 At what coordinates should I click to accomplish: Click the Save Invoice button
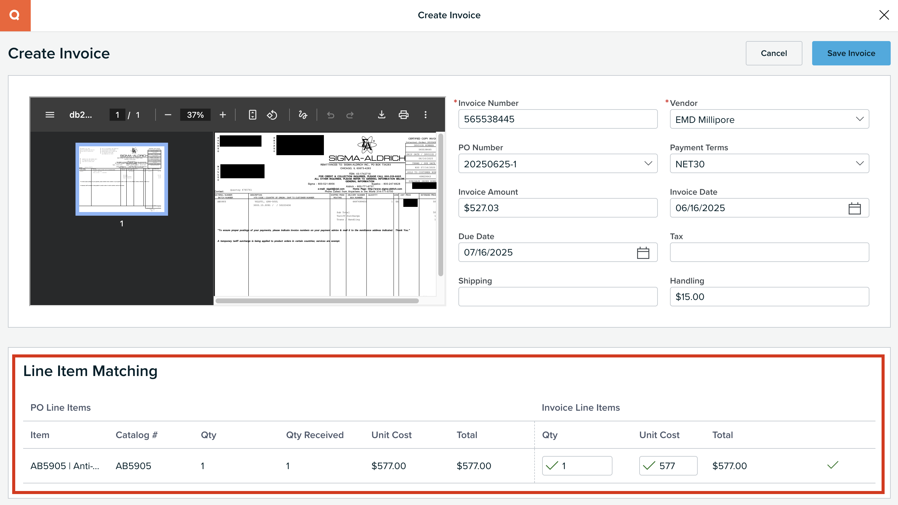[851, 53]
